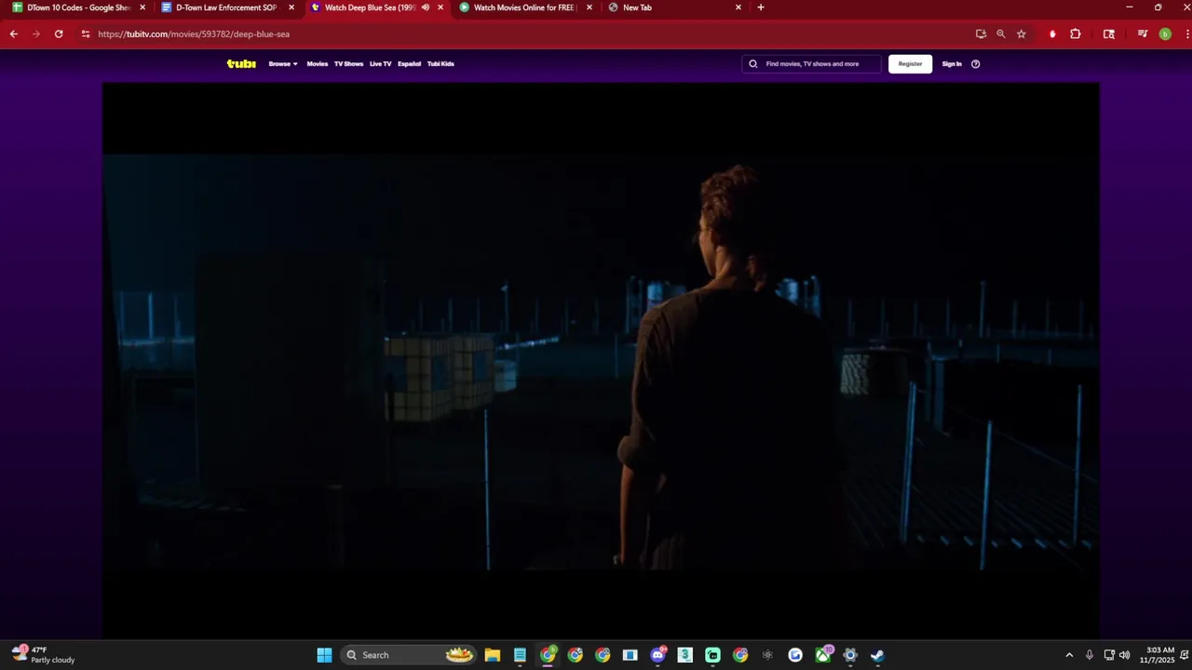1192x670 pixels.
Task: Switch to D-Town Law Enforcement SOP tab
Action: pyautogui.click(x=226, y=7)
